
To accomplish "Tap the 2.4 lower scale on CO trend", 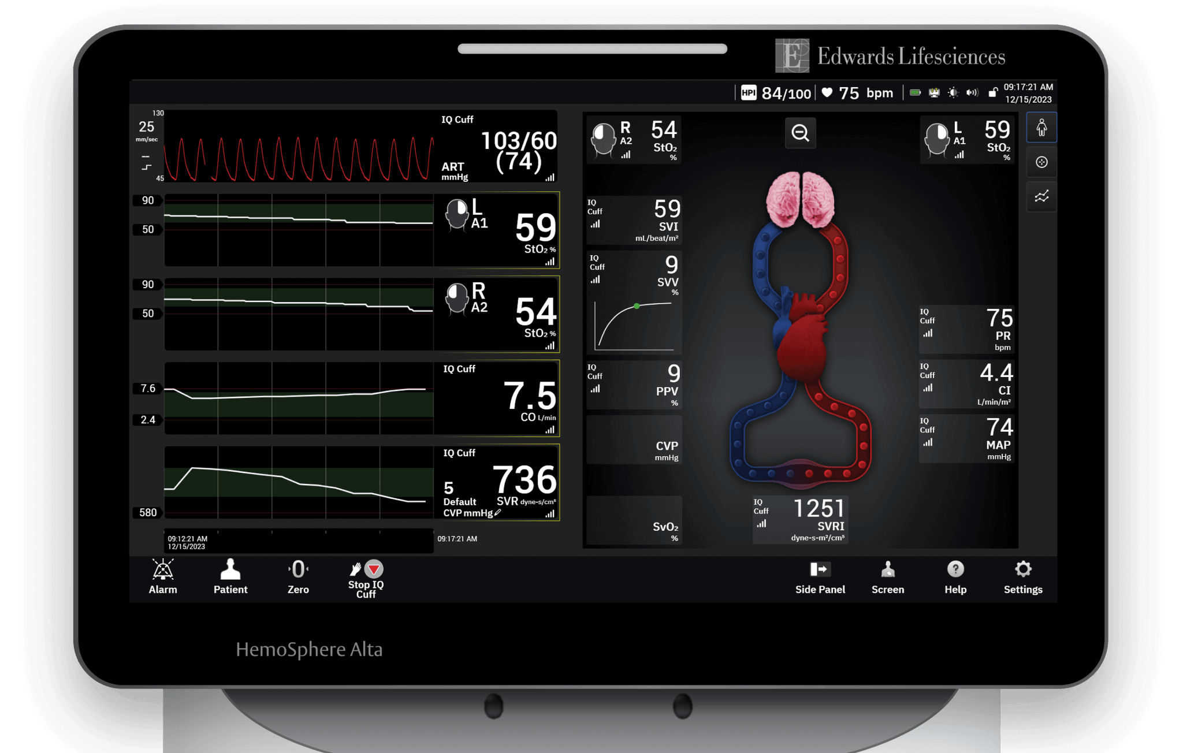I will [x=148, y=420].
